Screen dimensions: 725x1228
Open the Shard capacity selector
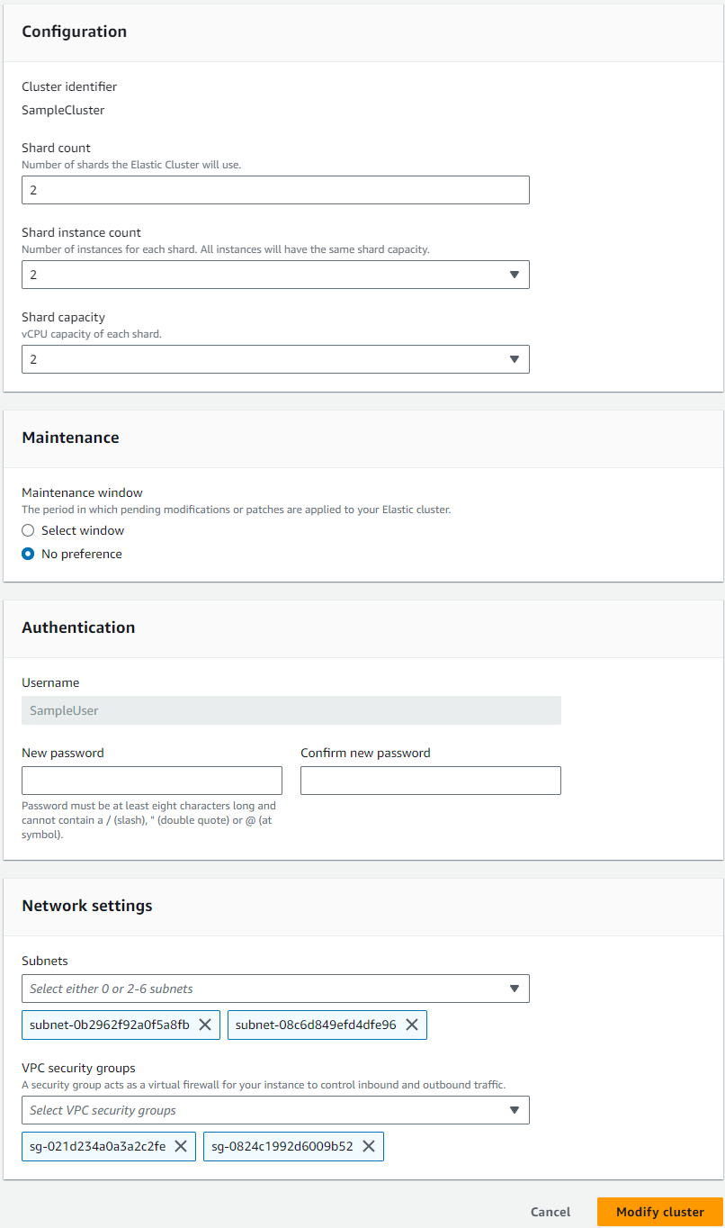(275, 359)
